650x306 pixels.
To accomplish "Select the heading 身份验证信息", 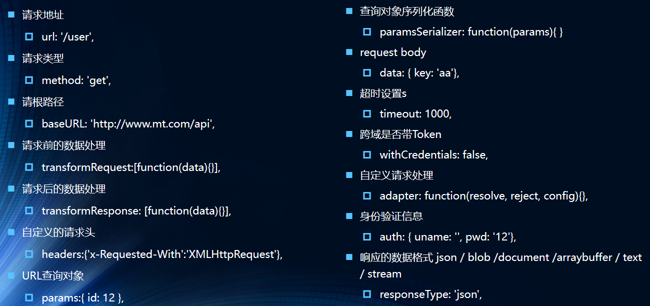I will (x=391, y=216).
